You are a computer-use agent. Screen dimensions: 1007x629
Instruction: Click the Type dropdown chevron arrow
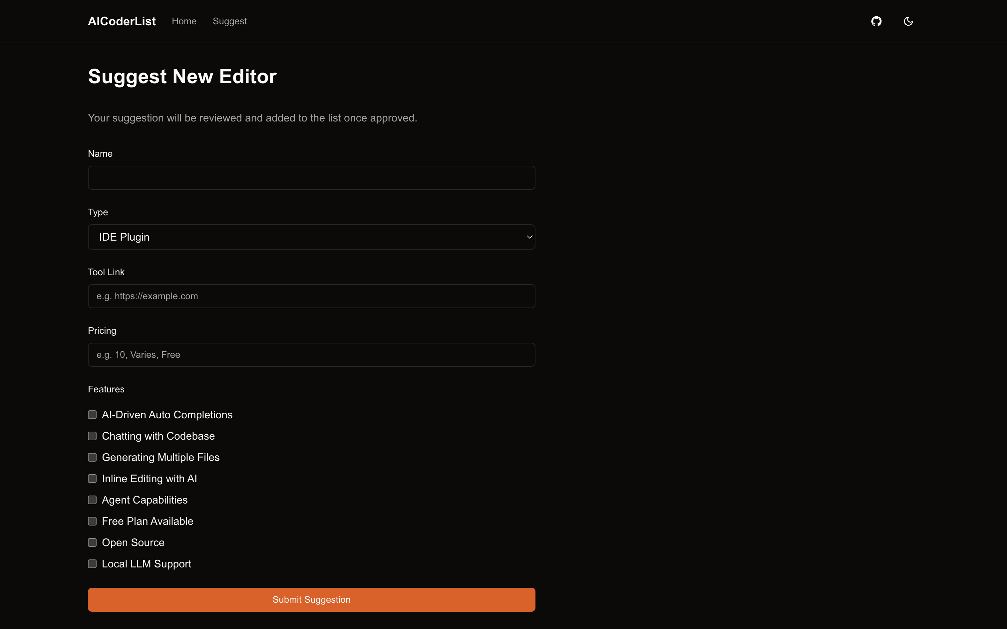[529, 237]
